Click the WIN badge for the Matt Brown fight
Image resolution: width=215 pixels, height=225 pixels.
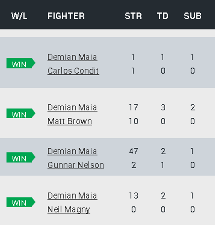(x=21, y=113)
